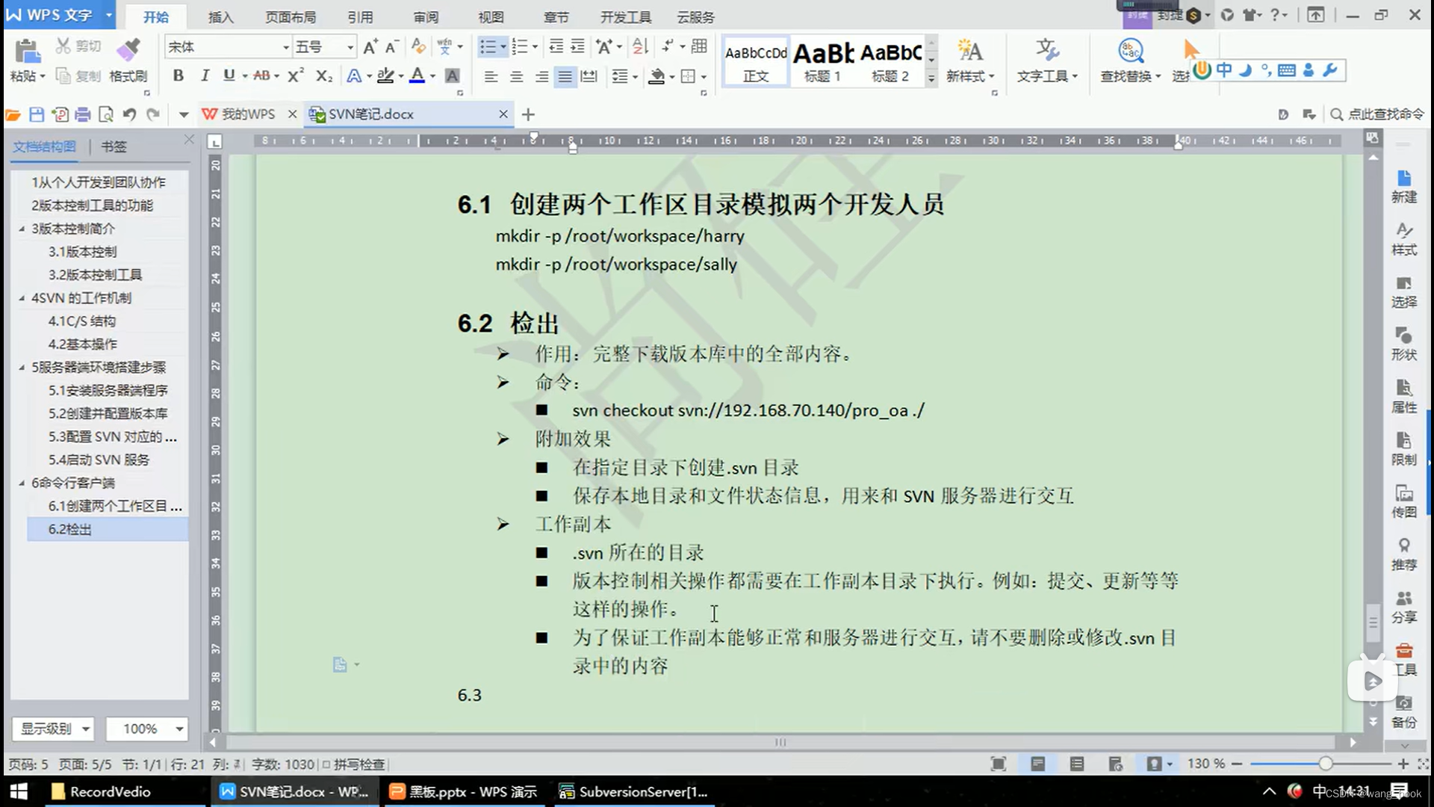The image size is (1434, 807).
Task: Toggle bold formatting
Action: click(x=178, y=75)
